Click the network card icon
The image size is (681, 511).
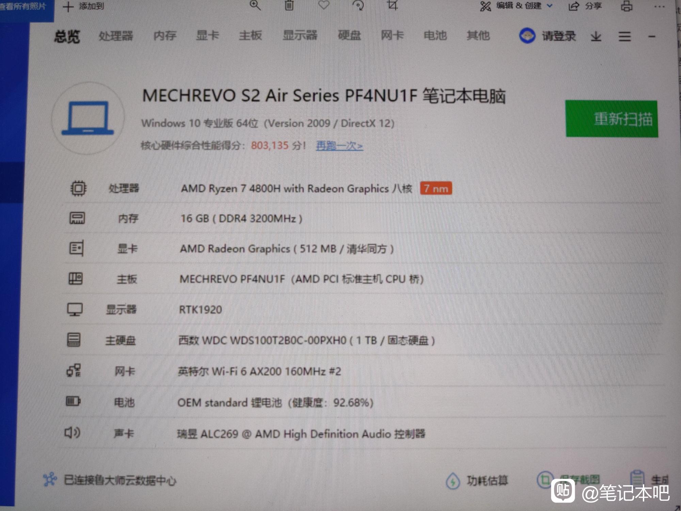(x=73, y=371)
